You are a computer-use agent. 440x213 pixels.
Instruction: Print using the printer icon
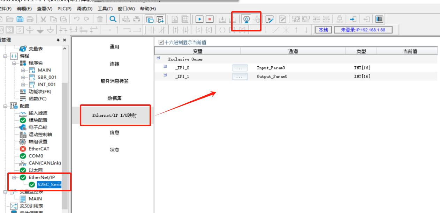point(136,19)
